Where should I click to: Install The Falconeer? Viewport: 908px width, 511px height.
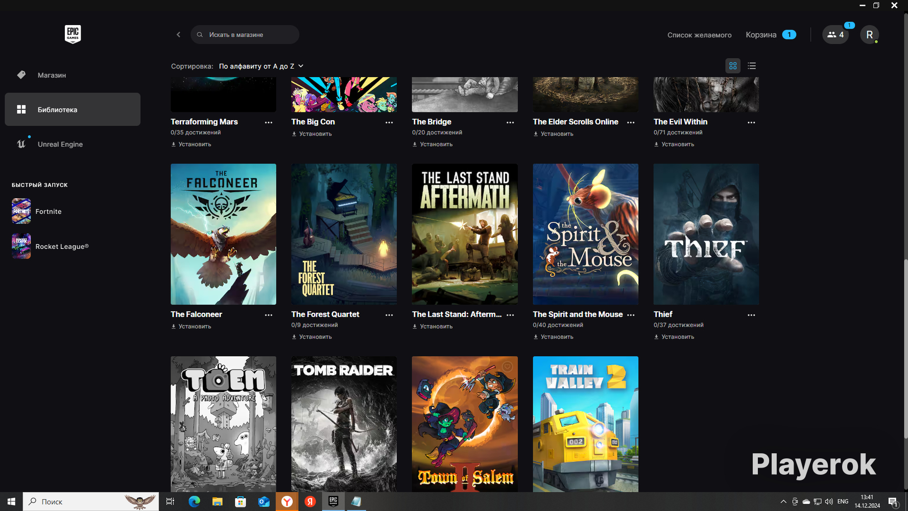point(191,327)
